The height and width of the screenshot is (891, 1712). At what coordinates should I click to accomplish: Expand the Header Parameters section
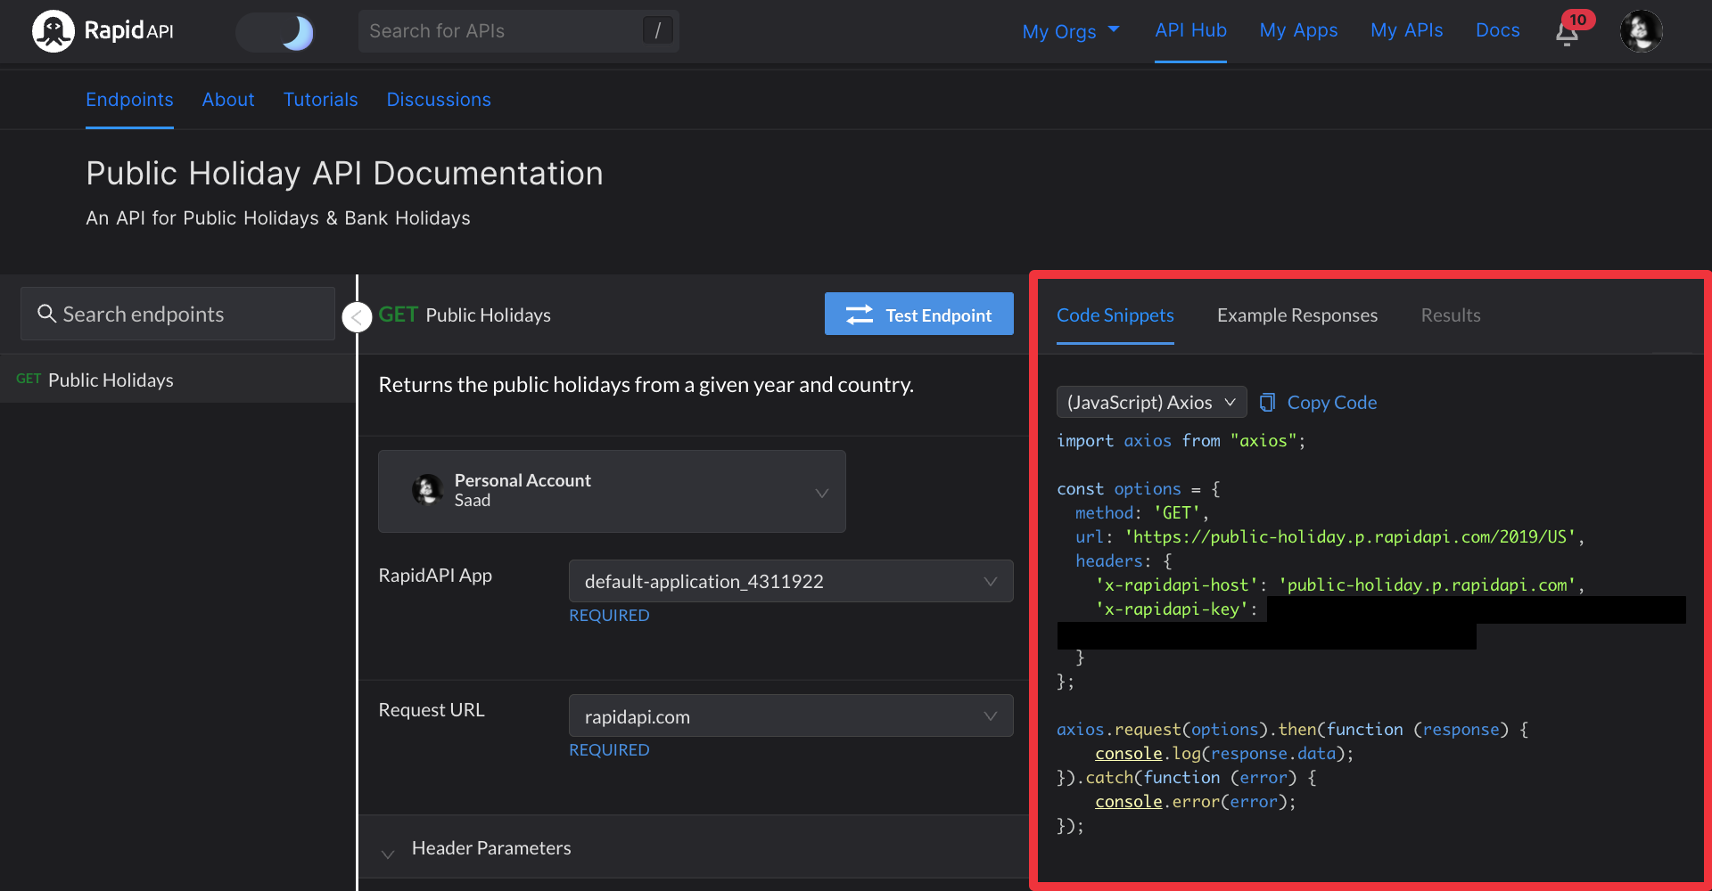[693, 848]
